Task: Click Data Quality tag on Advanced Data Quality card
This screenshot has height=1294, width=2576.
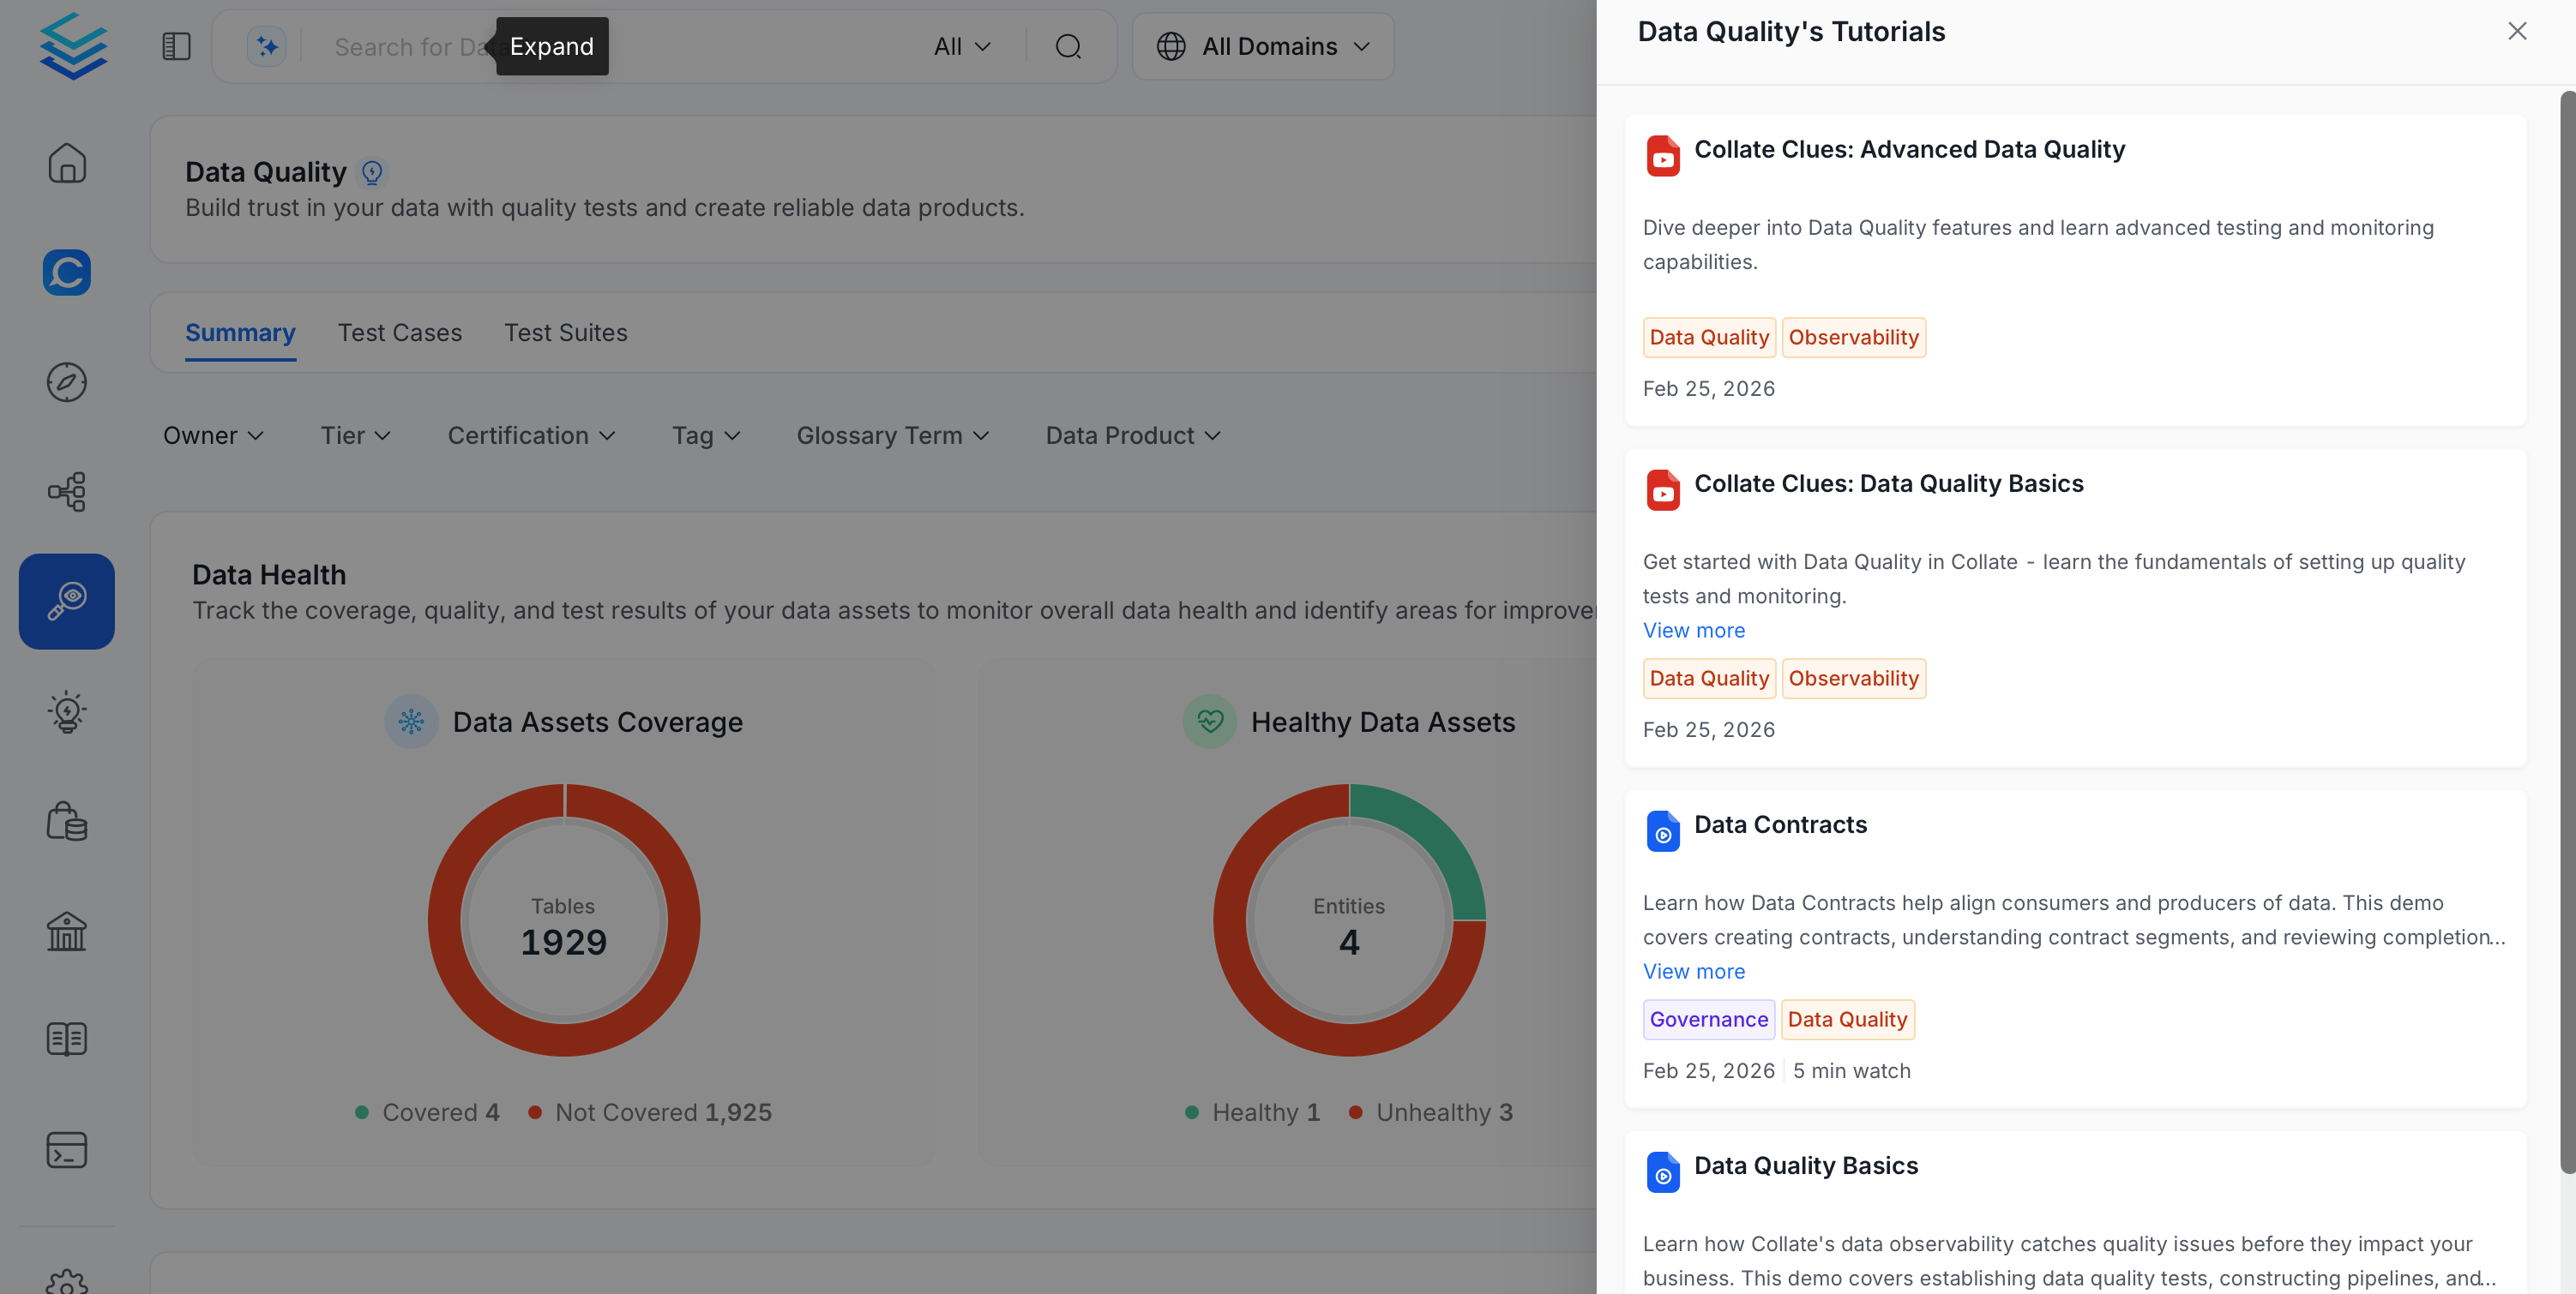Action: [1709, 338]
